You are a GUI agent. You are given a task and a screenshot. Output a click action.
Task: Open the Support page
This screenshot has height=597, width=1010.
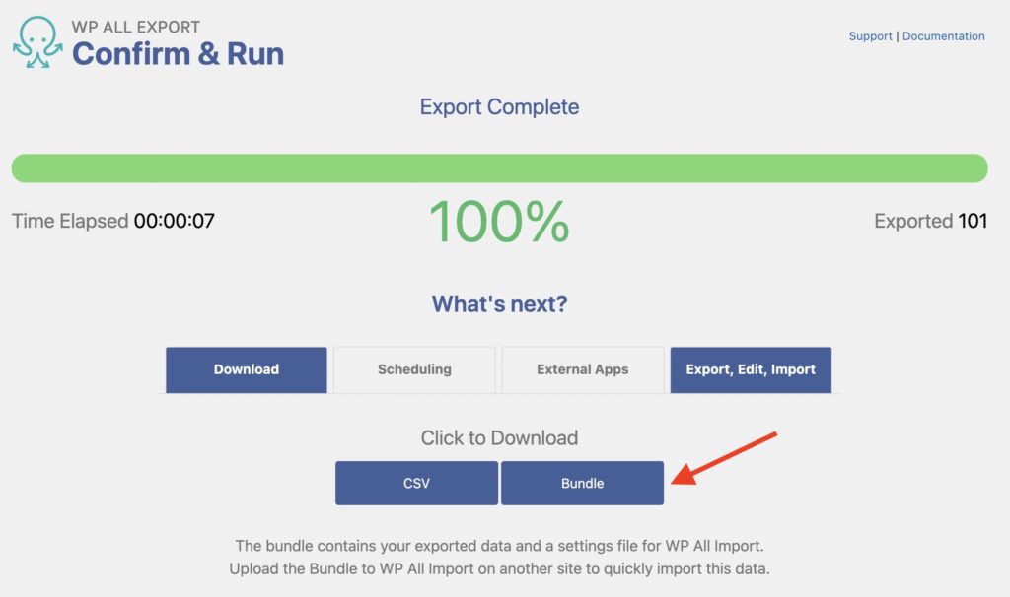point(870,35)
